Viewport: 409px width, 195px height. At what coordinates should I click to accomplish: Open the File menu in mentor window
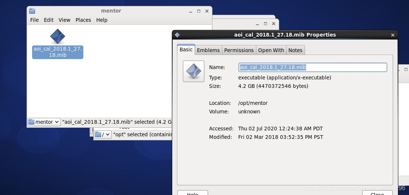click(34, 20)
